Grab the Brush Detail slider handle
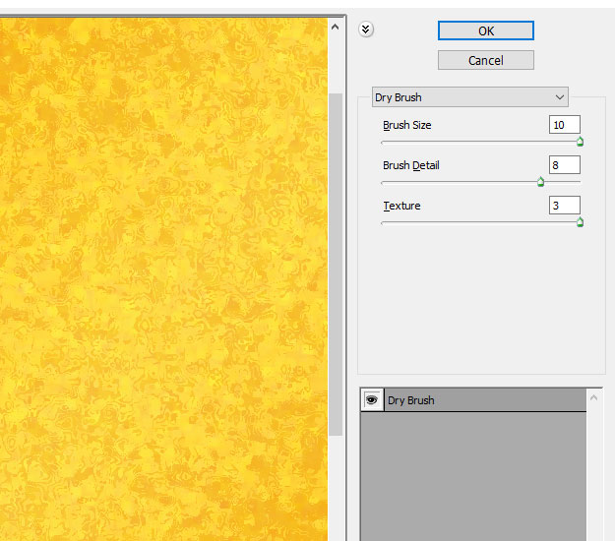Screen dimensions: 615x541 click(540, 182)
